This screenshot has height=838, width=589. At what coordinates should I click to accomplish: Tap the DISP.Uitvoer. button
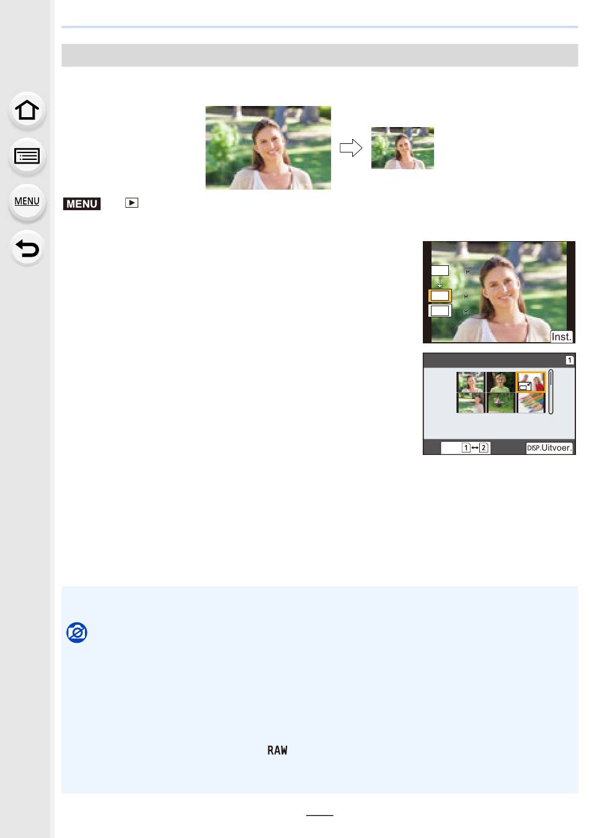[x=549, y=448]
